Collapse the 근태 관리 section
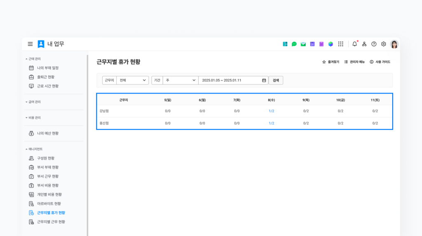422x236 pixels. click(33, 58)
